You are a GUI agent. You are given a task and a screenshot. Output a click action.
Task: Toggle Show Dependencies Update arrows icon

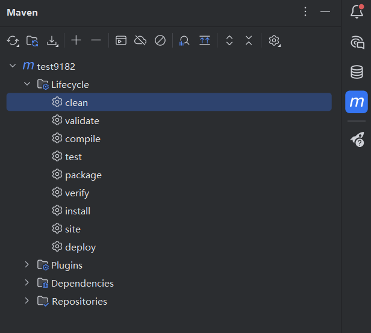click(205, 40)
